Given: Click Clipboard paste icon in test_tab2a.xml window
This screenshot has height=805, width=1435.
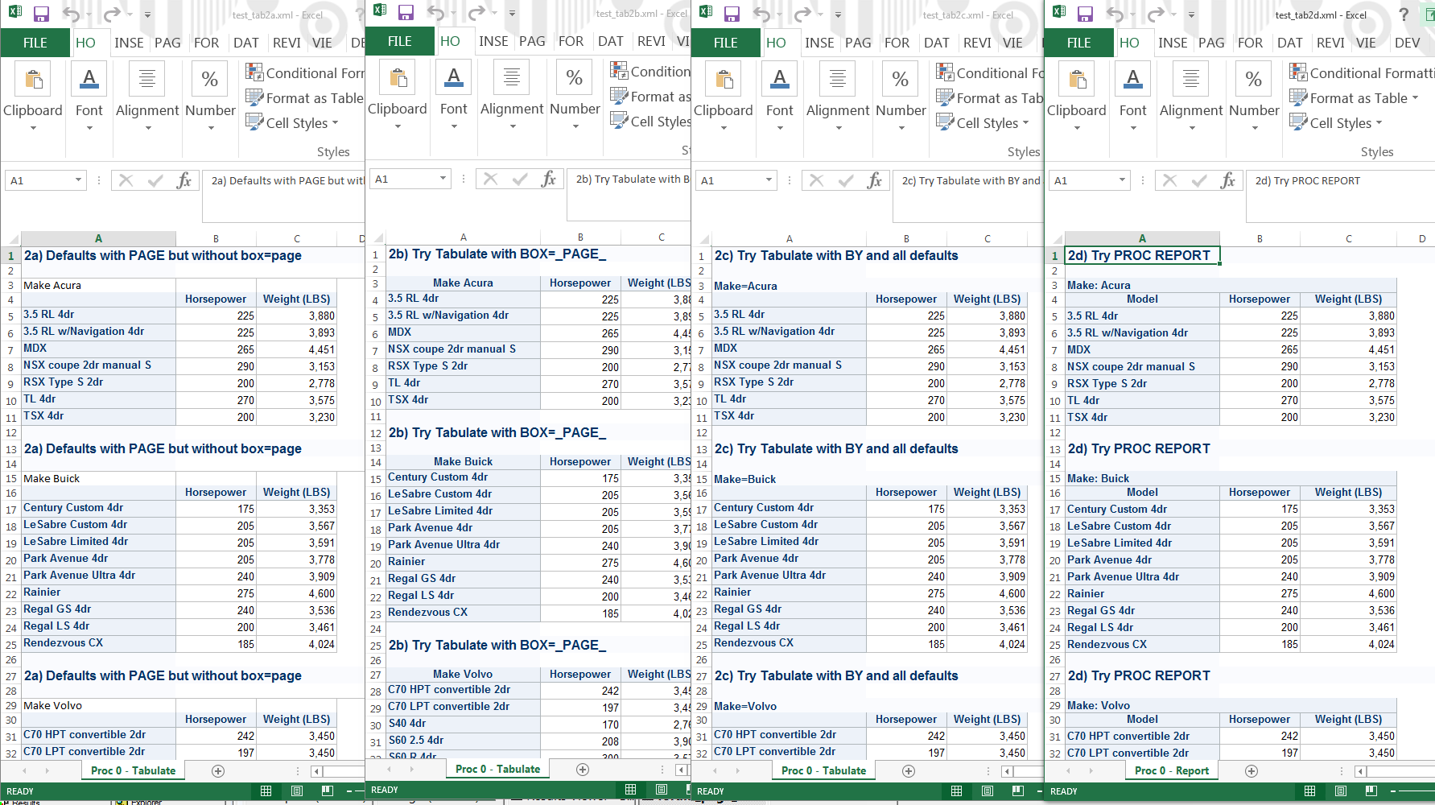Looking at the screenshot, I should 33,80.
